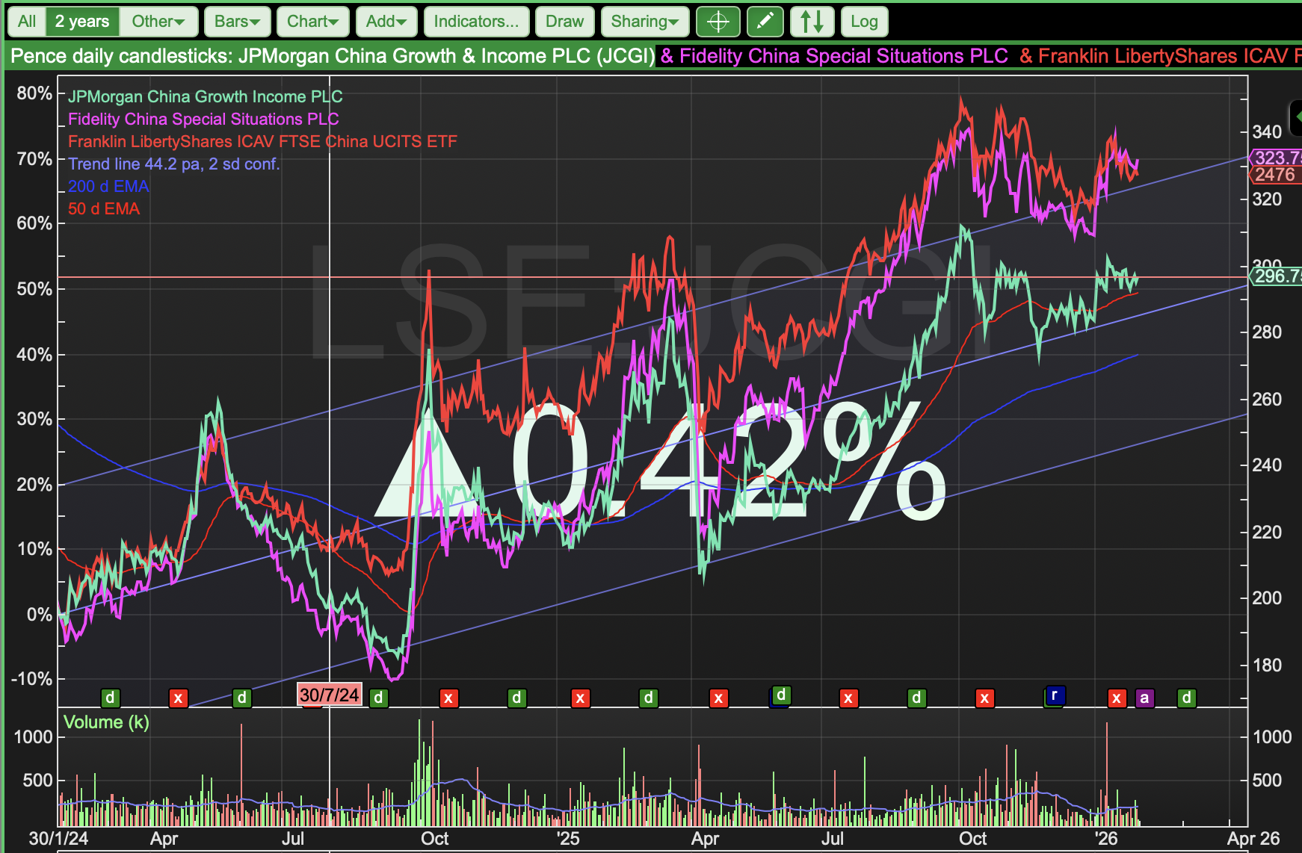Screen dimensions: 1302x853
Task: Click the up-down arrows toolbar icon
Action: coord(812,22)
